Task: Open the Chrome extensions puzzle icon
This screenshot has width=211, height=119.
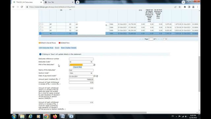Action: [x=185, y=7]
